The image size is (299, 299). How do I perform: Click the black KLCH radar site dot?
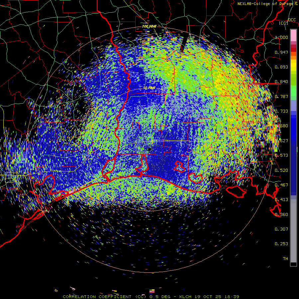149,149
